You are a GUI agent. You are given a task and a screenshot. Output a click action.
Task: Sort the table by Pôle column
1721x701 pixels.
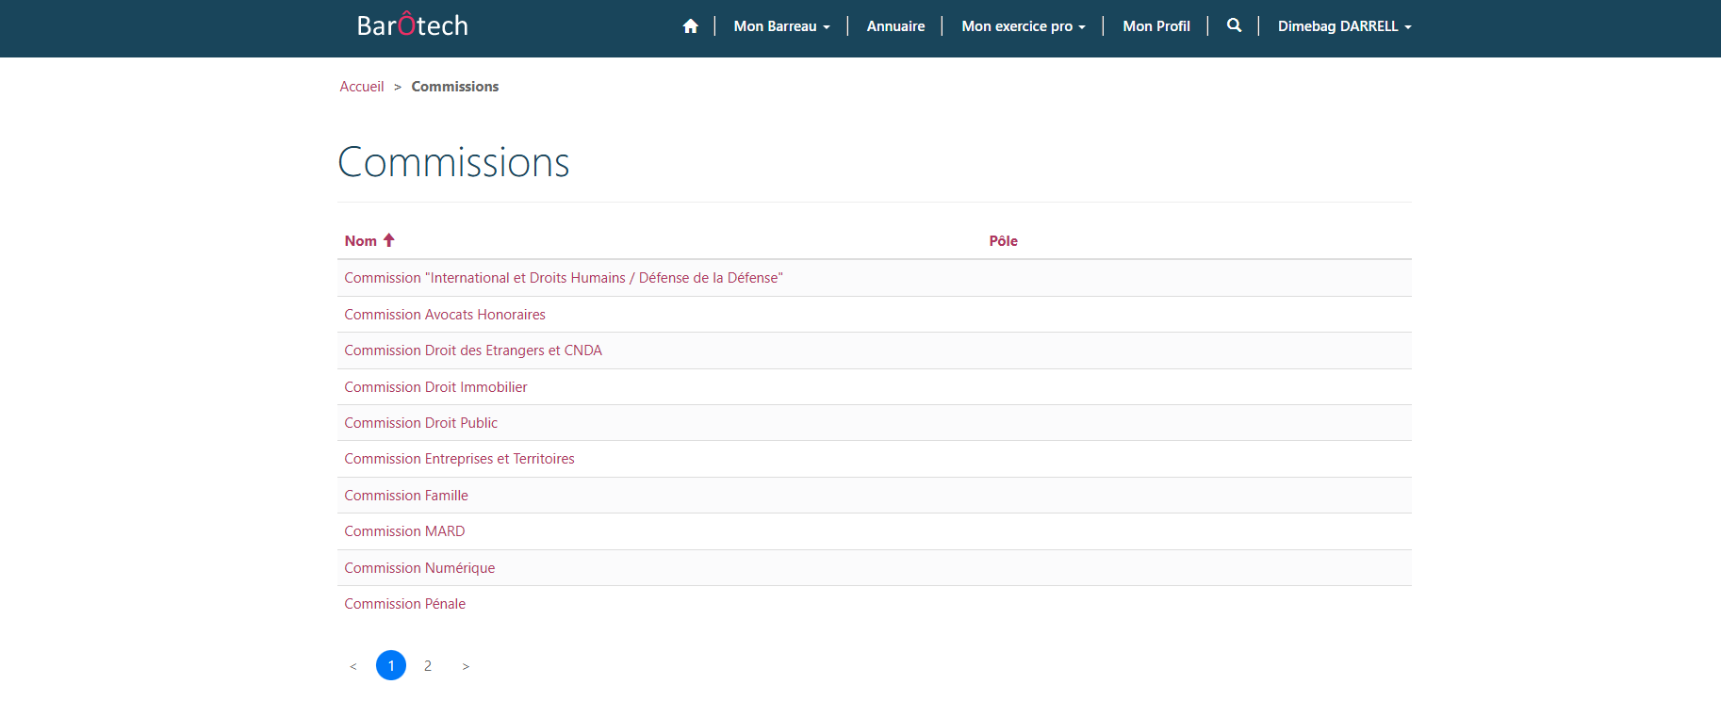1003,241
